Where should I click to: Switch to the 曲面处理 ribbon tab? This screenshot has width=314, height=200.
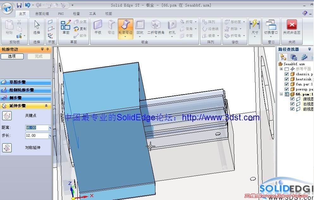42,14
